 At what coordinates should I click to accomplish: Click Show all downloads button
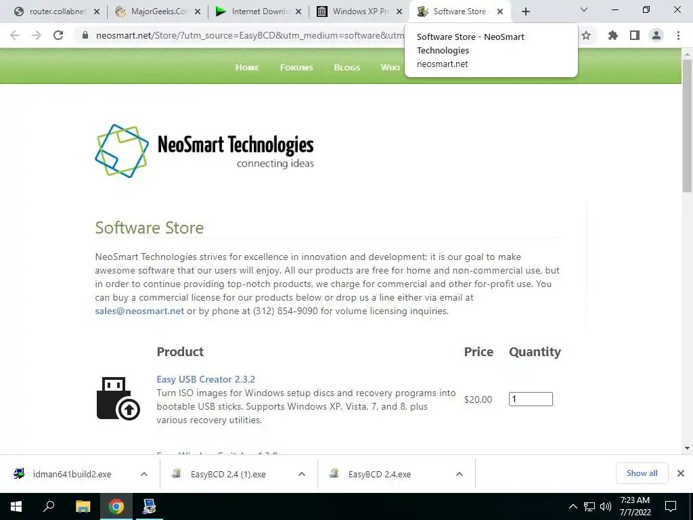click(x=642, y=473)
